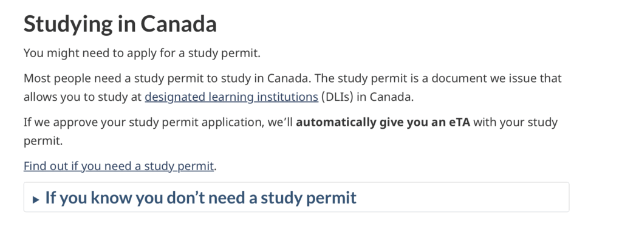Open "If you know you don't need a study permit"
Viewport: 622px width, 243px height.
coord(200,197)
